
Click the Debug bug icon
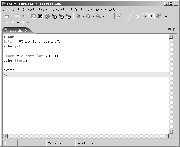pyautogui.click(x=79, y=16)
